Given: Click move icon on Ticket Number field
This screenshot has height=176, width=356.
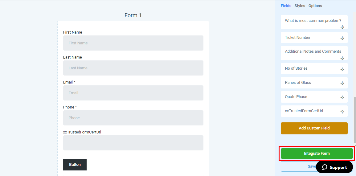Looking at the screenshot, I should (342, 39).
